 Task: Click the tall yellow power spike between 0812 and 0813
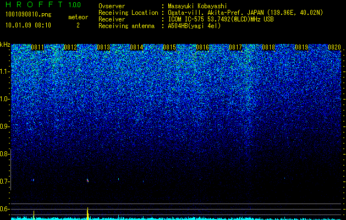click(87, 213)
